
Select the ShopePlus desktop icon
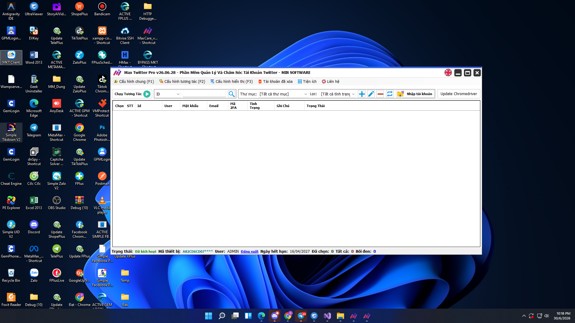coord(79,9)
